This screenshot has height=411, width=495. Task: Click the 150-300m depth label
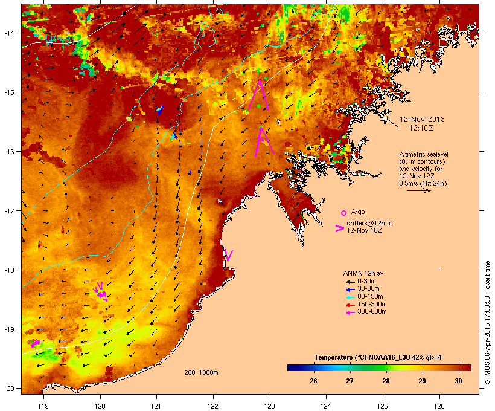click(372, 305)
